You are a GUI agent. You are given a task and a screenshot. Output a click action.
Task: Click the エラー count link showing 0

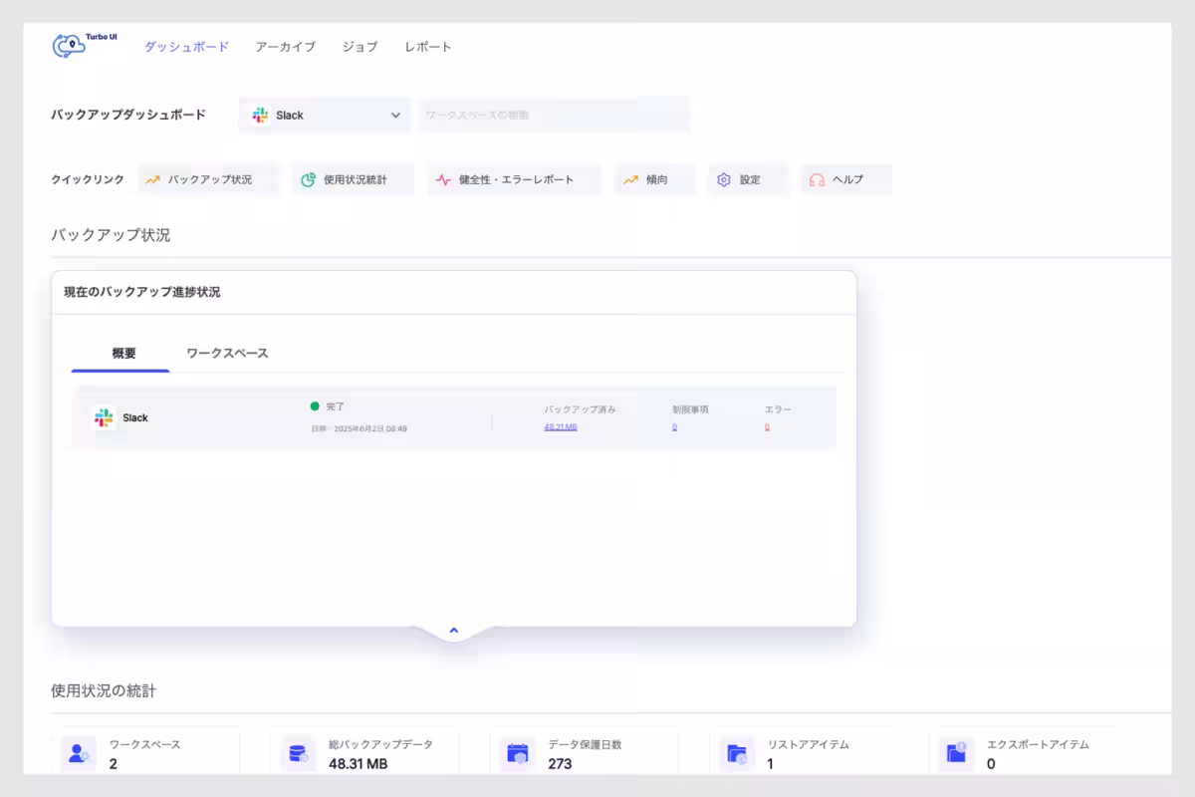pyautogui.click(x=769, y=427)
